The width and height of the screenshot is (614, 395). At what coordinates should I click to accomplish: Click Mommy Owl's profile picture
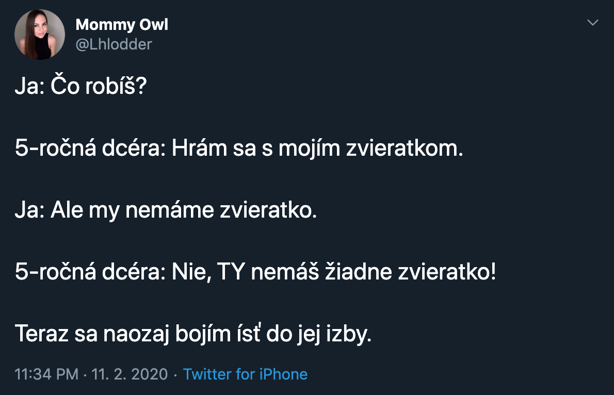click(x=39, y=34)
